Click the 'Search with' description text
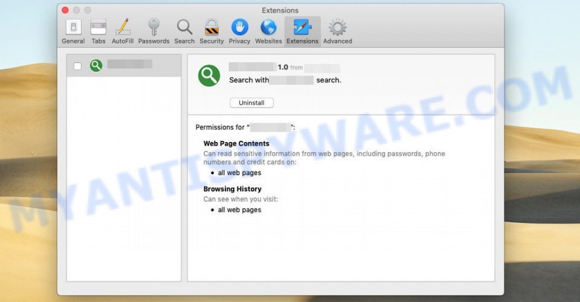 [x=249, y=80]
